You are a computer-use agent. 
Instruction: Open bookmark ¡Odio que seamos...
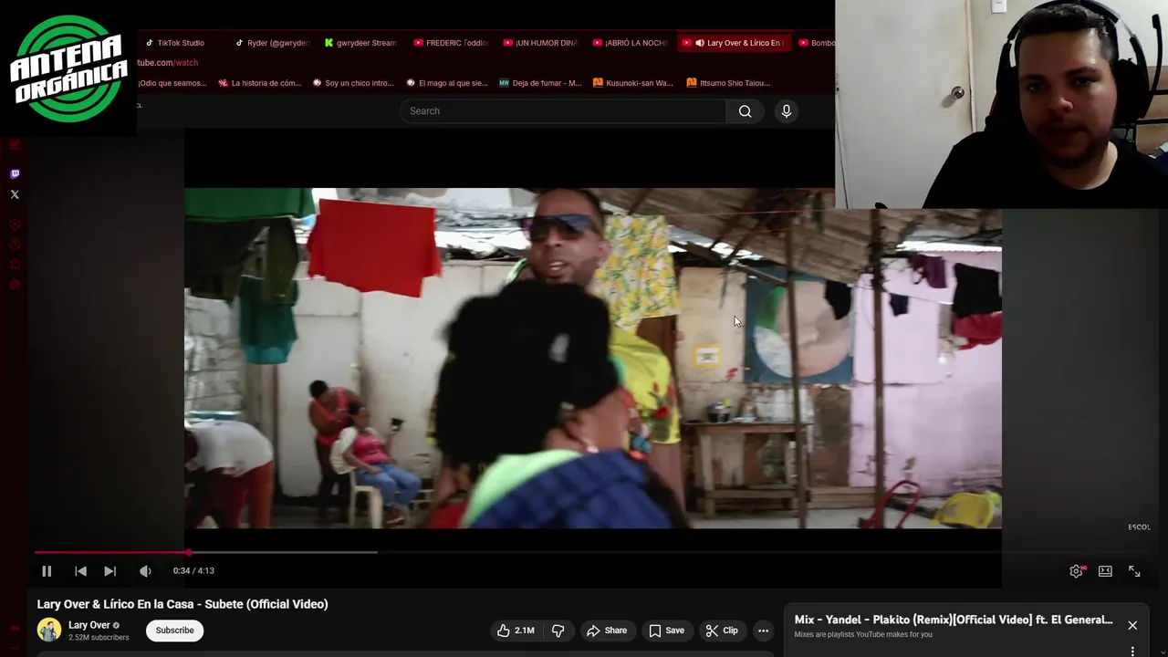click(x=172, y=83)
